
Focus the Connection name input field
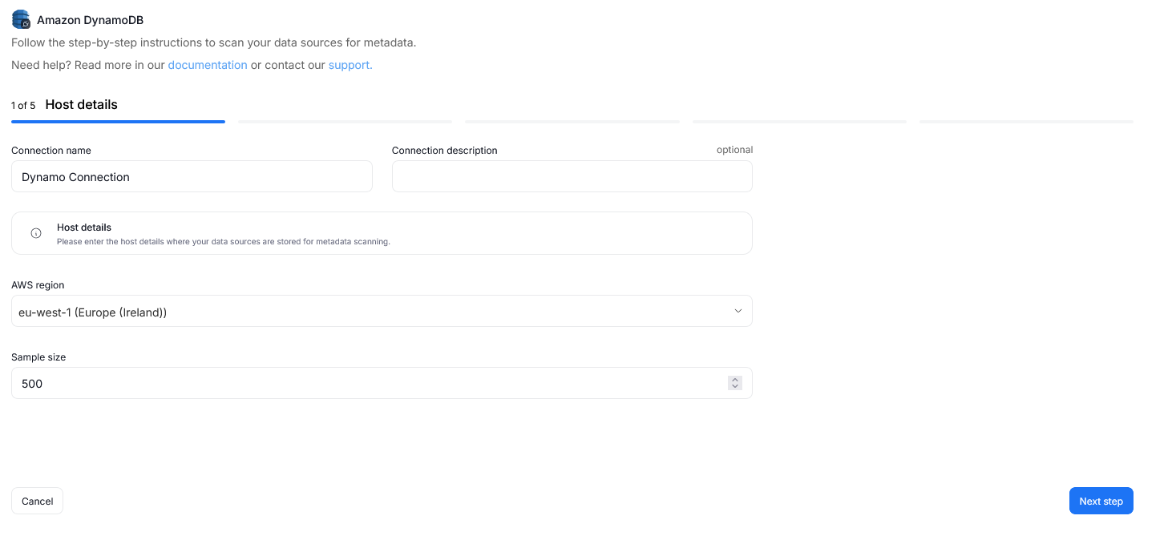coord(192,176)
